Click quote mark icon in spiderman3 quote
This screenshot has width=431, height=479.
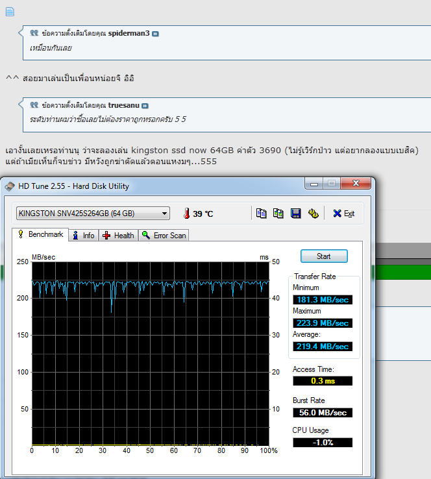[34, 33]
